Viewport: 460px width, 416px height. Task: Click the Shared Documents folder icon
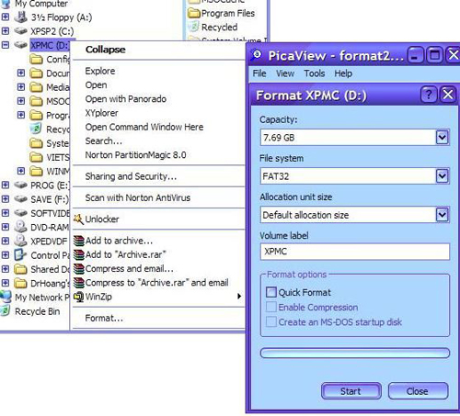(x=21, y=269)
